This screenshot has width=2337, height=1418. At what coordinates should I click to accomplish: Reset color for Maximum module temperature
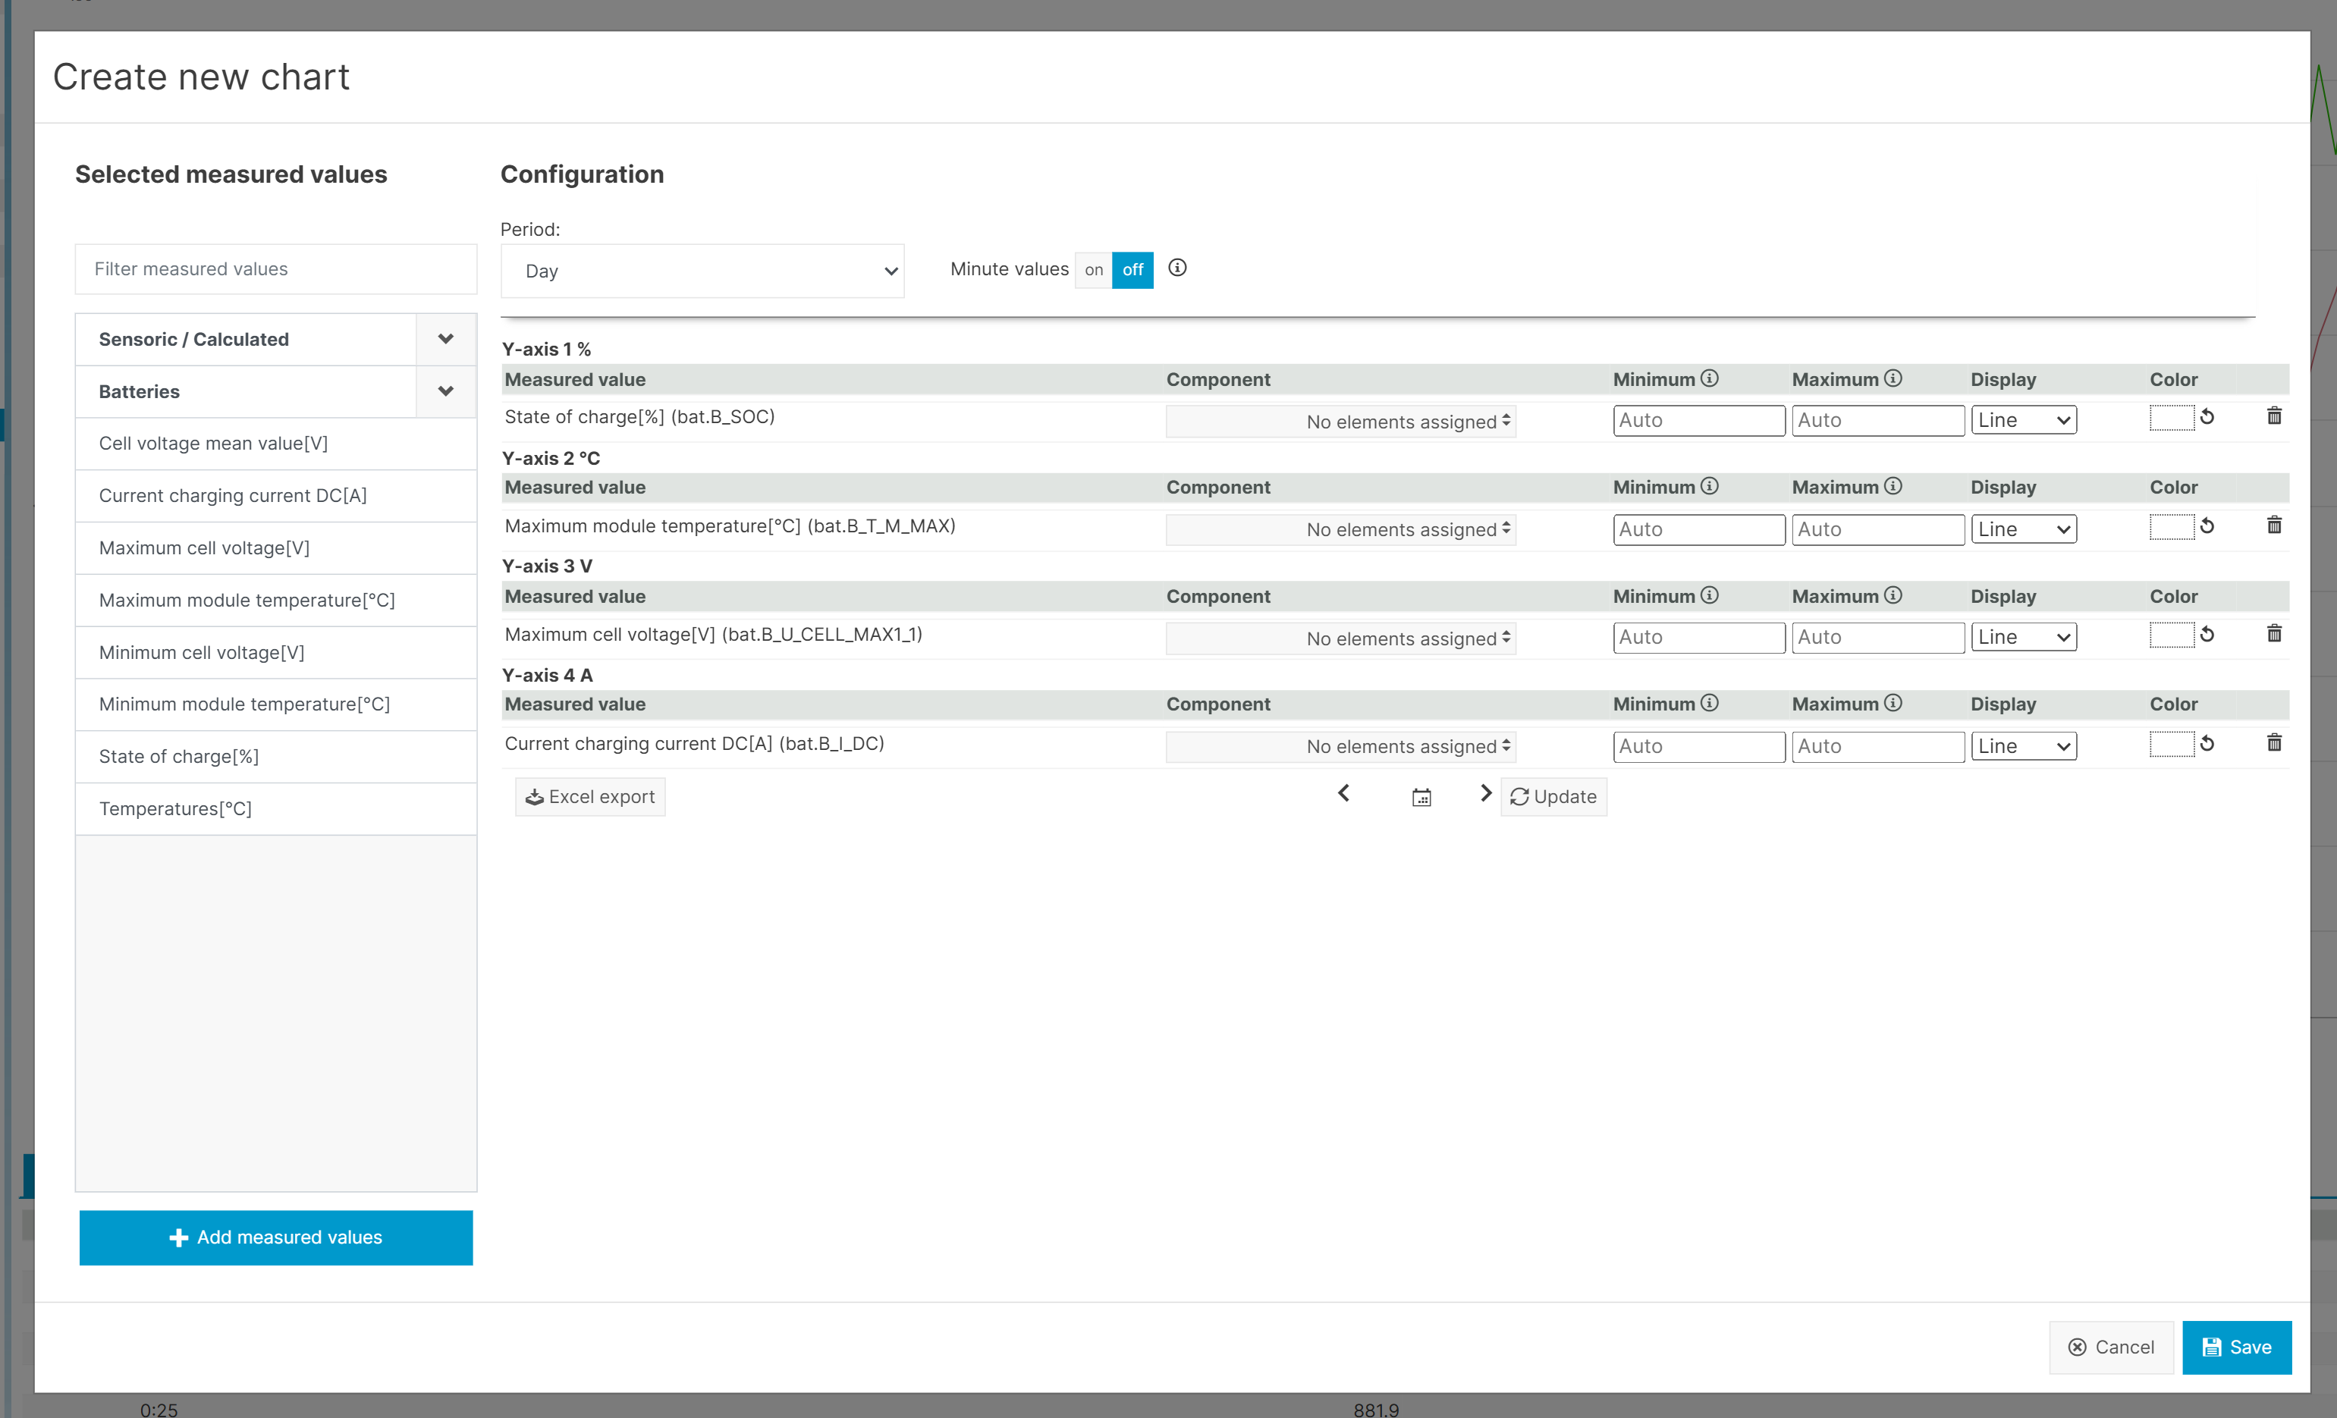(2207, 526)
